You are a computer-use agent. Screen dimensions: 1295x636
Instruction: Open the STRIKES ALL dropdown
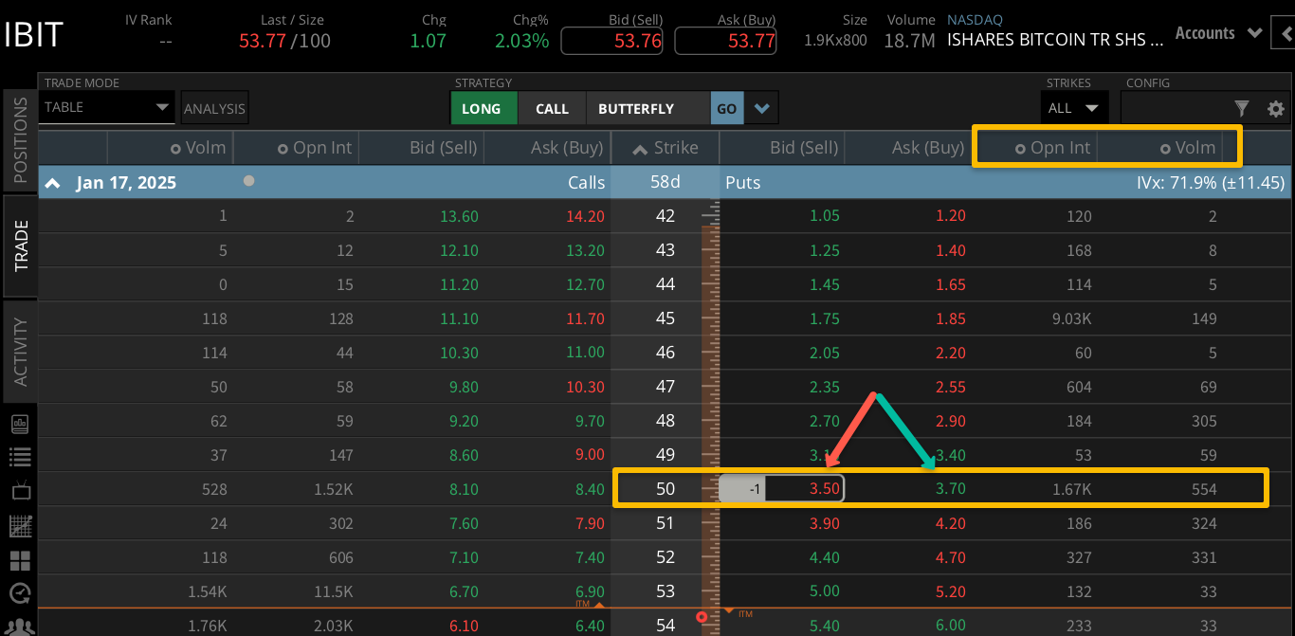[x=1074, y=107]
